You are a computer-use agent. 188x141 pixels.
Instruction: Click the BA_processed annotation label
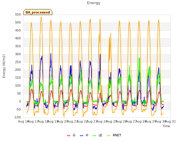[x=38, y=12]
